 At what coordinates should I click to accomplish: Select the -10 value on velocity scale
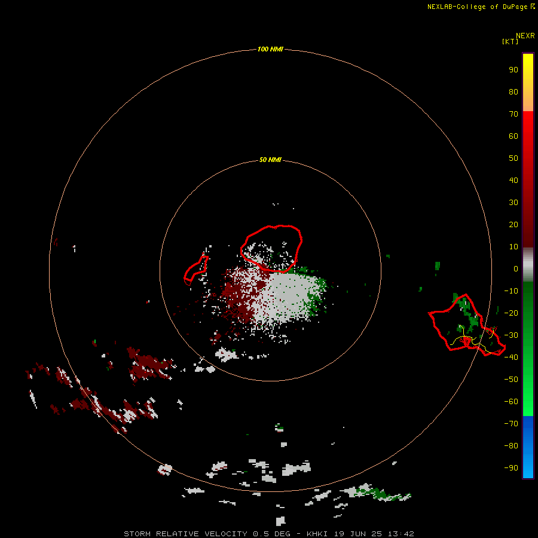click(x=511, y=291)
